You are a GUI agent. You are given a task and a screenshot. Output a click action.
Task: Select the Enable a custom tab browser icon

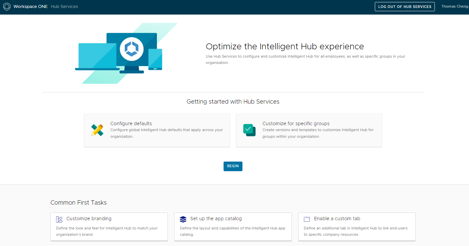pyautogui.click(x=307, y=219)
